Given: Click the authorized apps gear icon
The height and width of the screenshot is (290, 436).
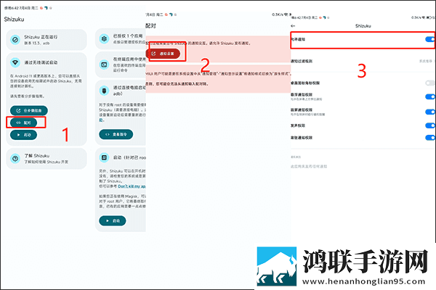Looking at the screenshot, I should 104,38.
